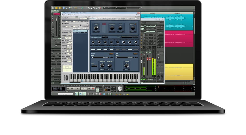Image resolution: width=246 pixels, height=135 pixels.
Task: Click the remove layer button
Action: (79, 29)
